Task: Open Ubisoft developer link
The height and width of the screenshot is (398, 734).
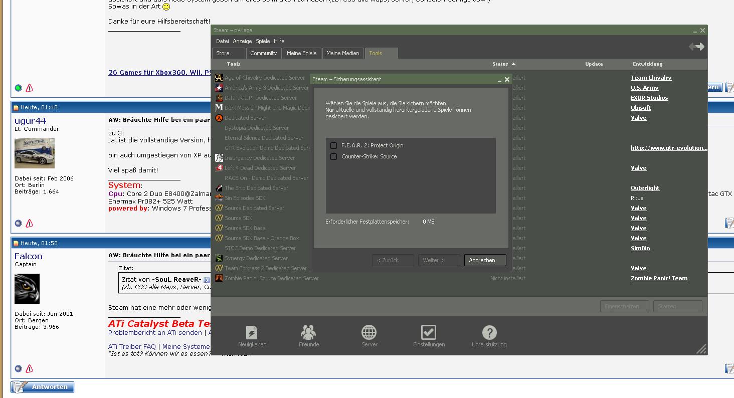Action: (x=641, y=108)
